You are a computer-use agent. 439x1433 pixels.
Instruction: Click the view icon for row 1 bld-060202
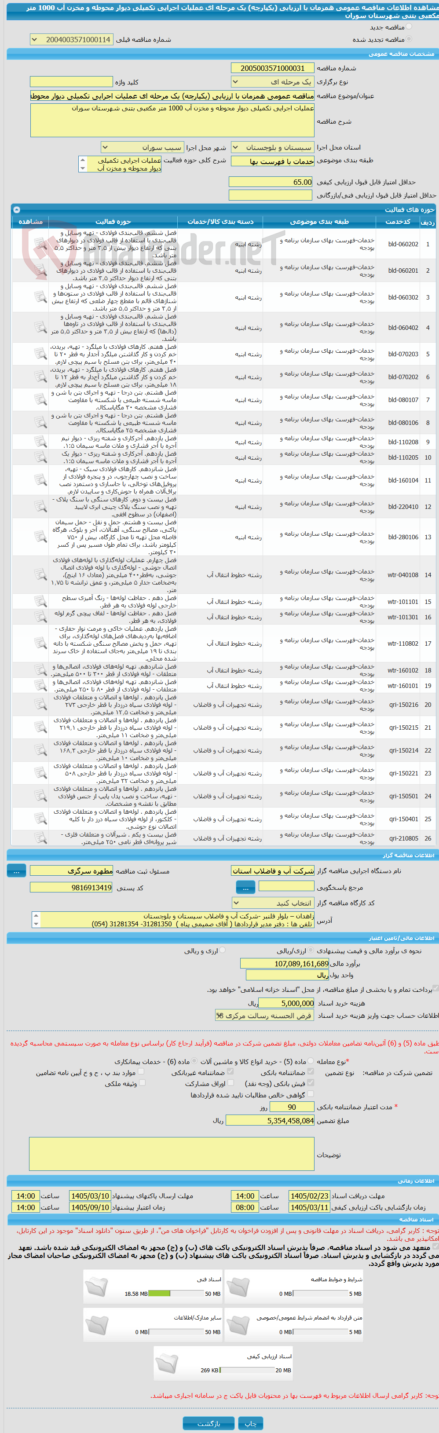click(x=40, y=244)
